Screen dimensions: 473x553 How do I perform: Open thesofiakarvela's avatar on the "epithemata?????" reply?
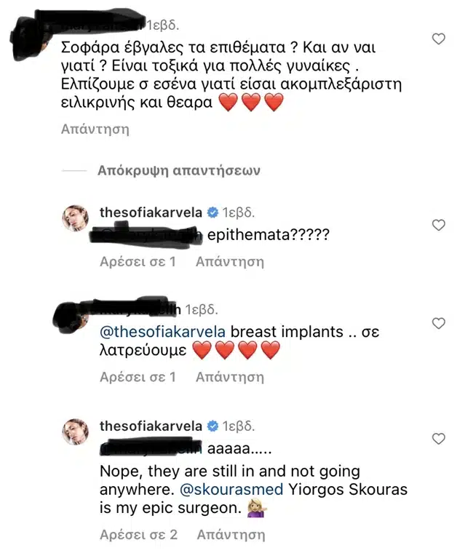tap(75, 217)
